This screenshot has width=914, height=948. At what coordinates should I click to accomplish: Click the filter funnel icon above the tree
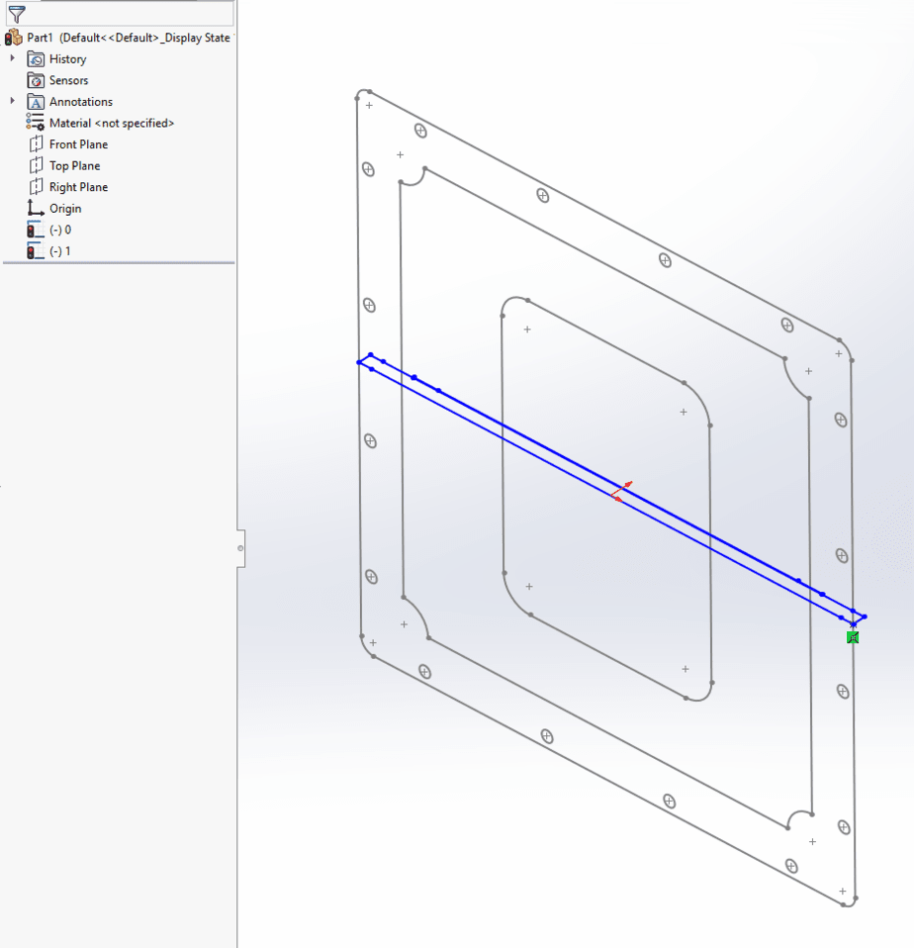(17, 14)
